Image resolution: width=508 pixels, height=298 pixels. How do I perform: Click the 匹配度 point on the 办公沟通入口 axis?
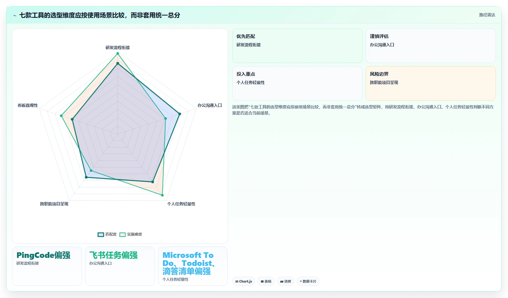pyautogui.click(x=179, y=114)
